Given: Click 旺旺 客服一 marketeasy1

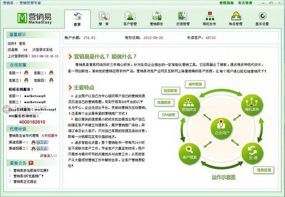Looking at the screenshot, I should 35,96.
